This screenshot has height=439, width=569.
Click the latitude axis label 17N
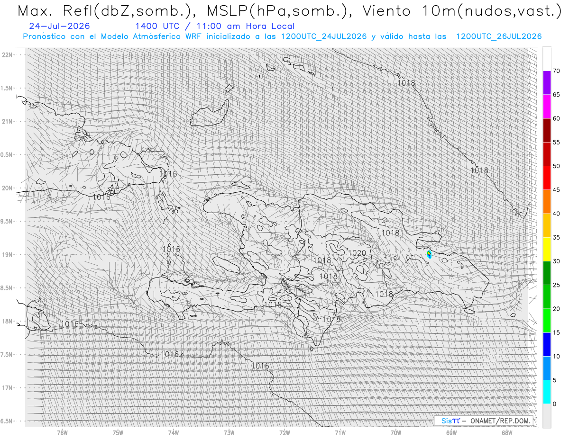pos(7,388)
